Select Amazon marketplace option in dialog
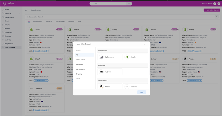The width and height of the screenshot is (222, 116). [x=110, y=86]
